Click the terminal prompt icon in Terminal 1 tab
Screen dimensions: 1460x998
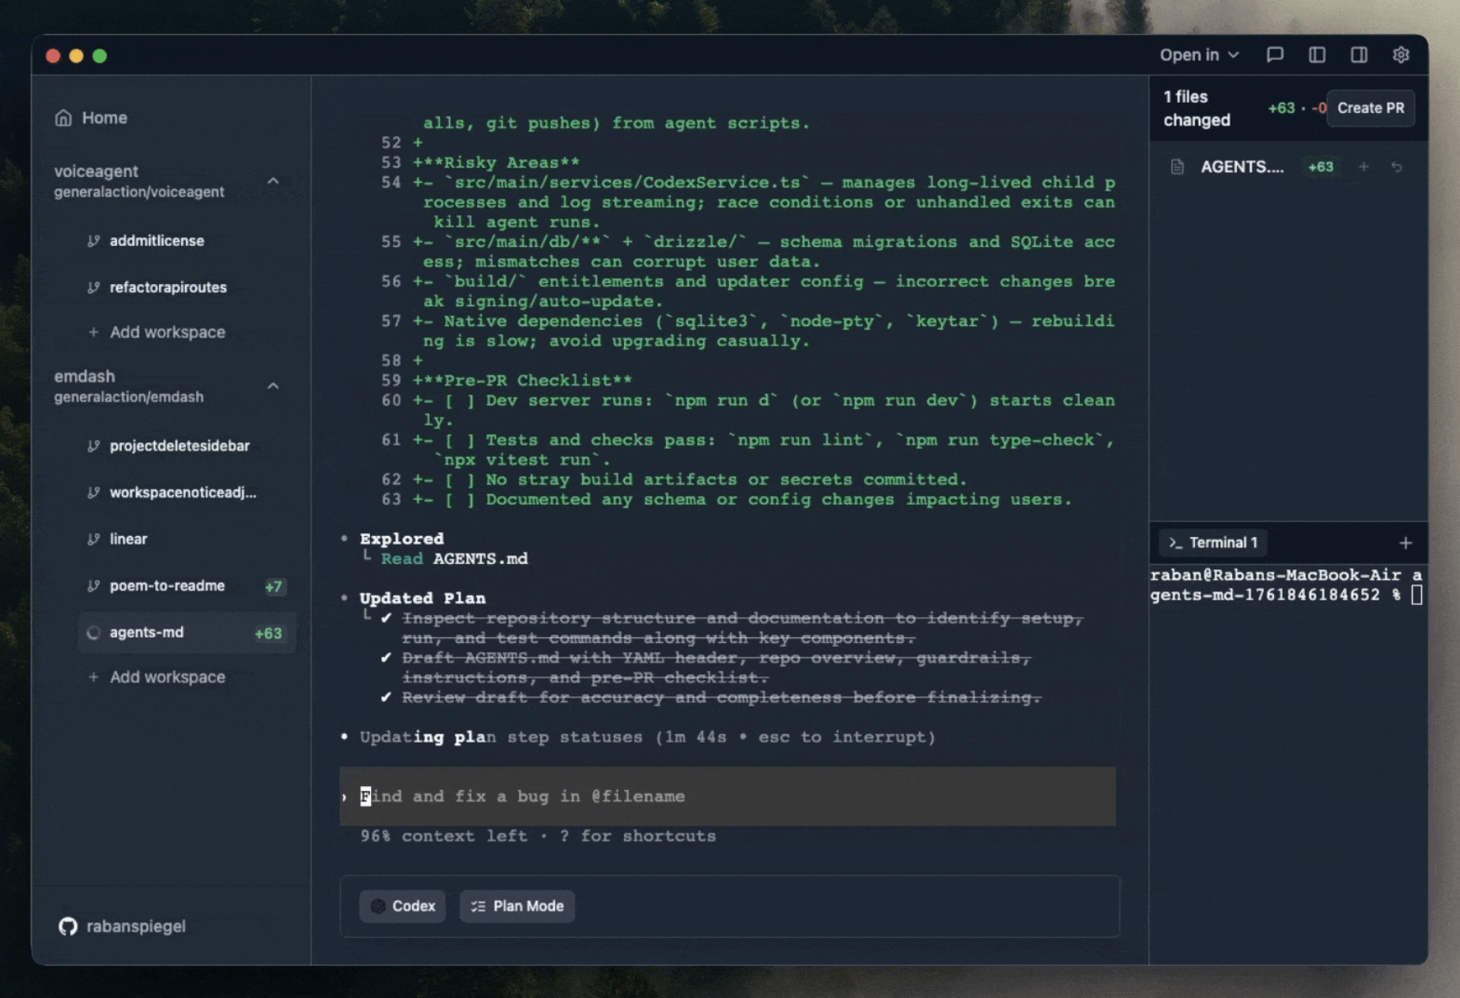pyautogui.click(x=1175, y=542)
